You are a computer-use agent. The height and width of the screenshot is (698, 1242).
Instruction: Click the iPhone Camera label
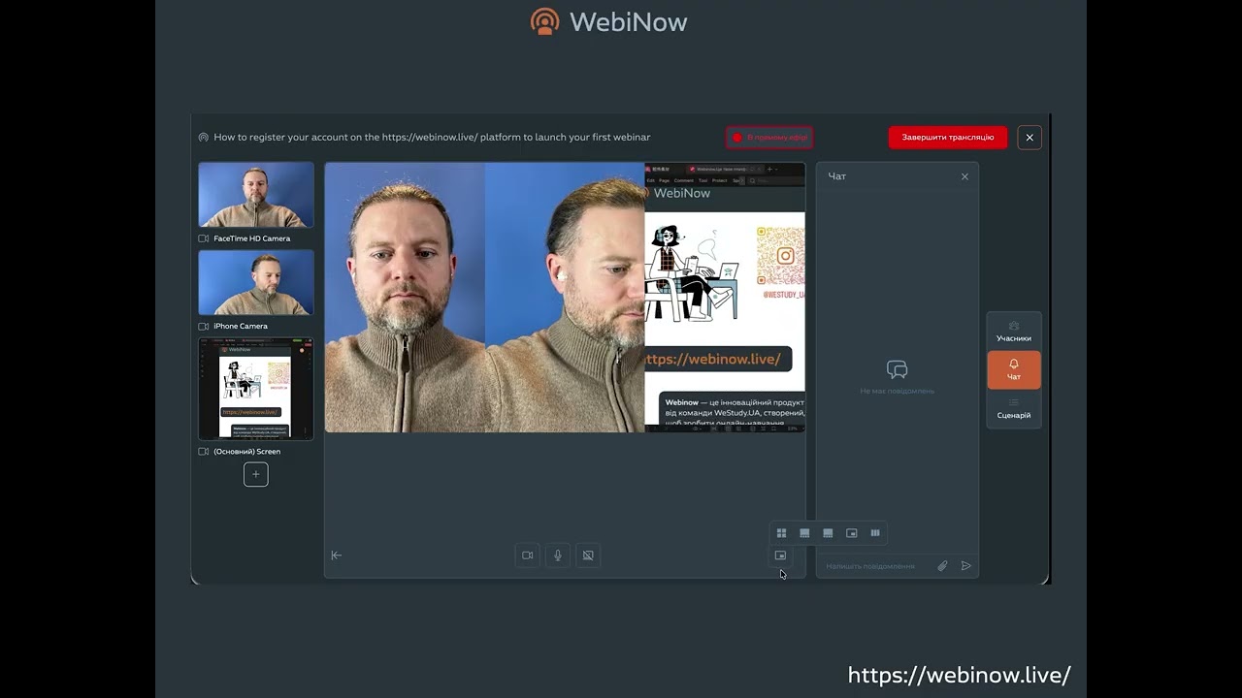pyautogui.click(x=241, y=327)
